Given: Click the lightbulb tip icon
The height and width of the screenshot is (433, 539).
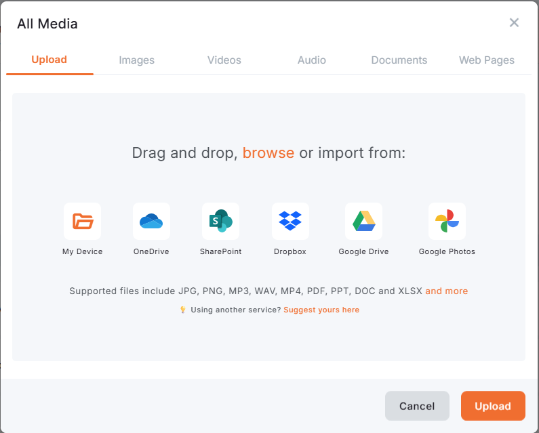Looking at the screenshot, I should pos(182,310).
